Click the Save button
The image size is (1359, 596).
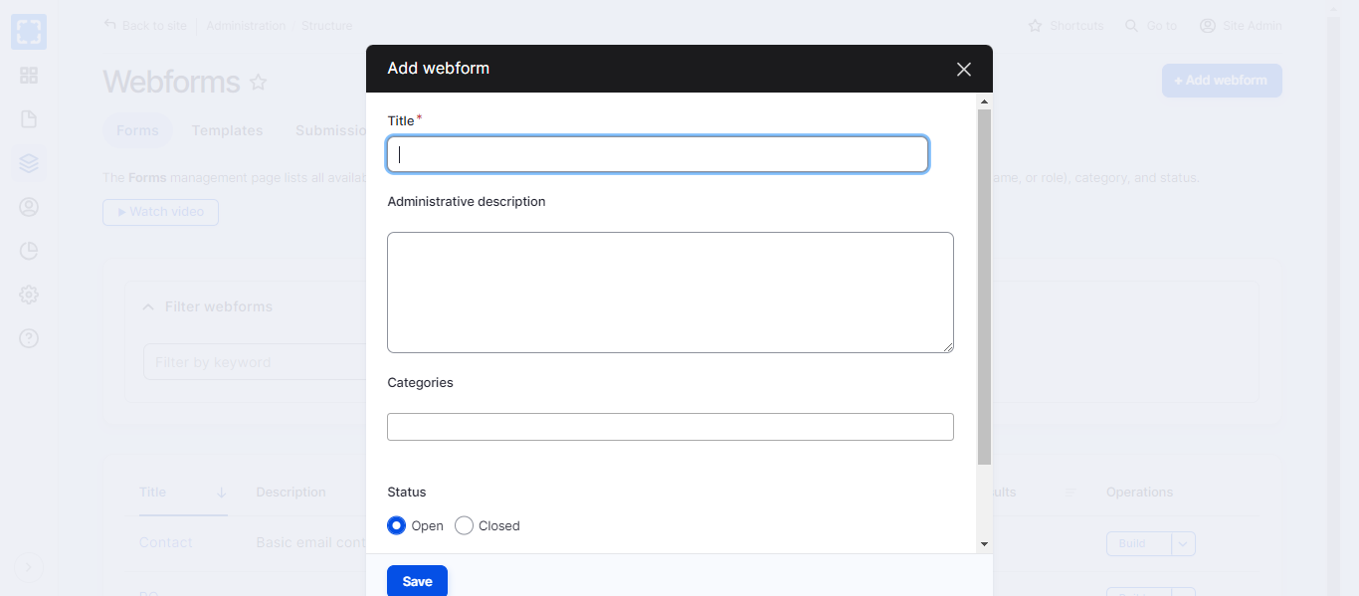point(417,581)
